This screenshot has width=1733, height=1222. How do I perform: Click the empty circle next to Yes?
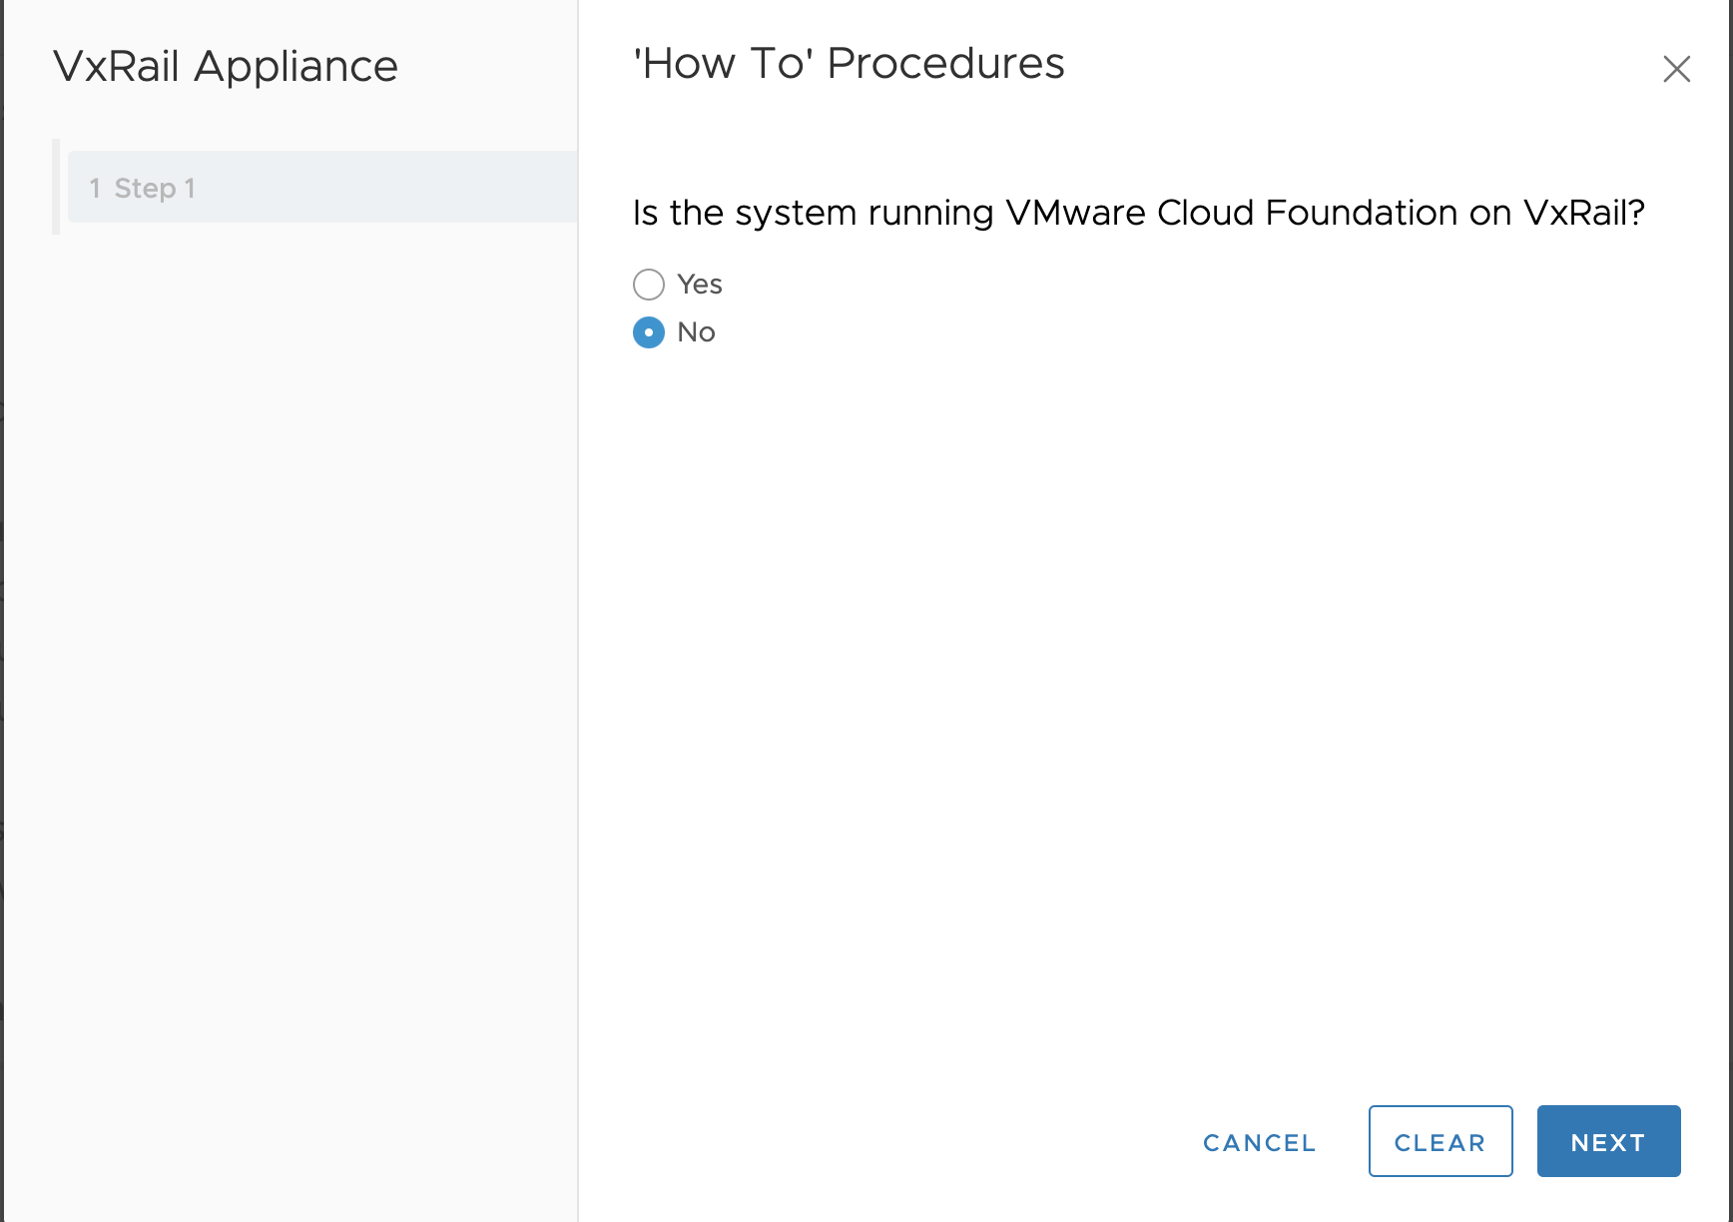(649, 285)
